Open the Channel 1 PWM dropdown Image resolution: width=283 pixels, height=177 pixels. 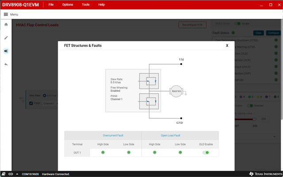tap(50, 104)
